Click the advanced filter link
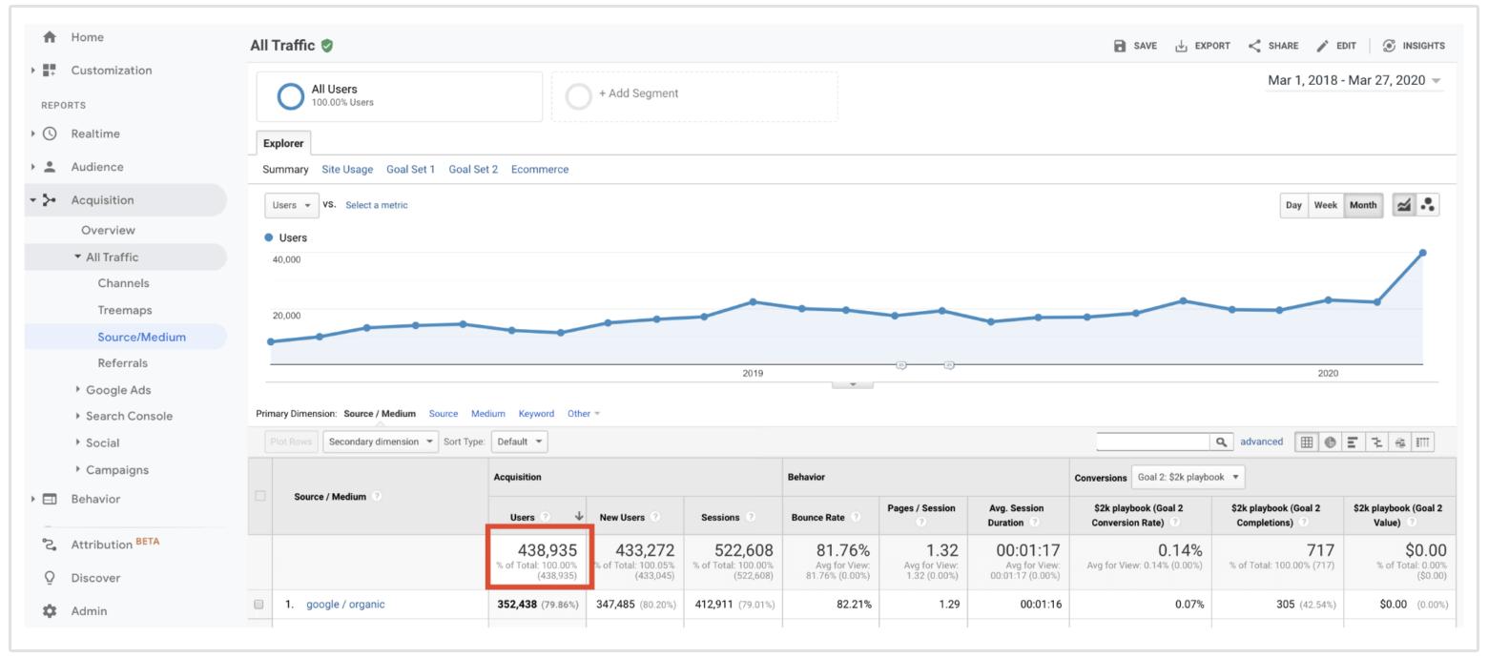1488x658 pixels. pyautogui.click(x=1261, y=442)
